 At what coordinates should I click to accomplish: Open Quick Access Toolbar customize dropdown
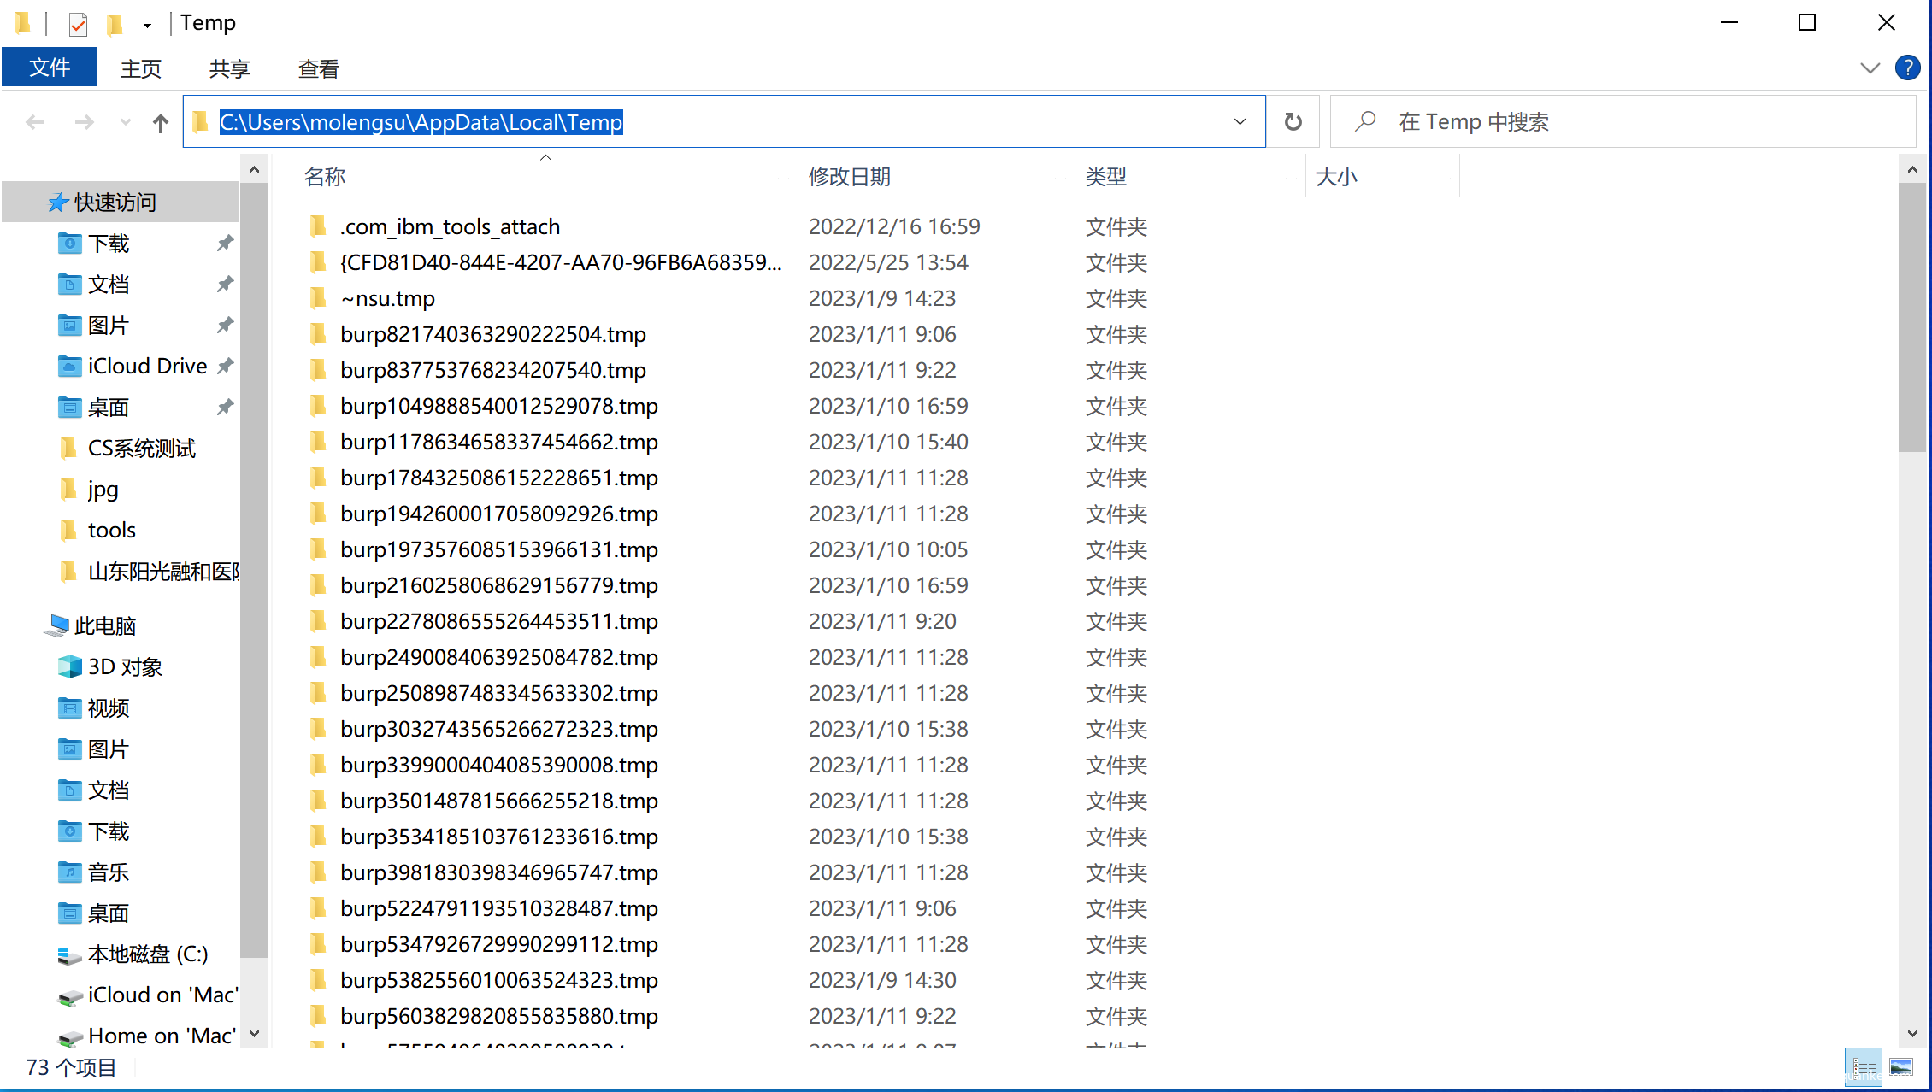click(x=147, y=24)
